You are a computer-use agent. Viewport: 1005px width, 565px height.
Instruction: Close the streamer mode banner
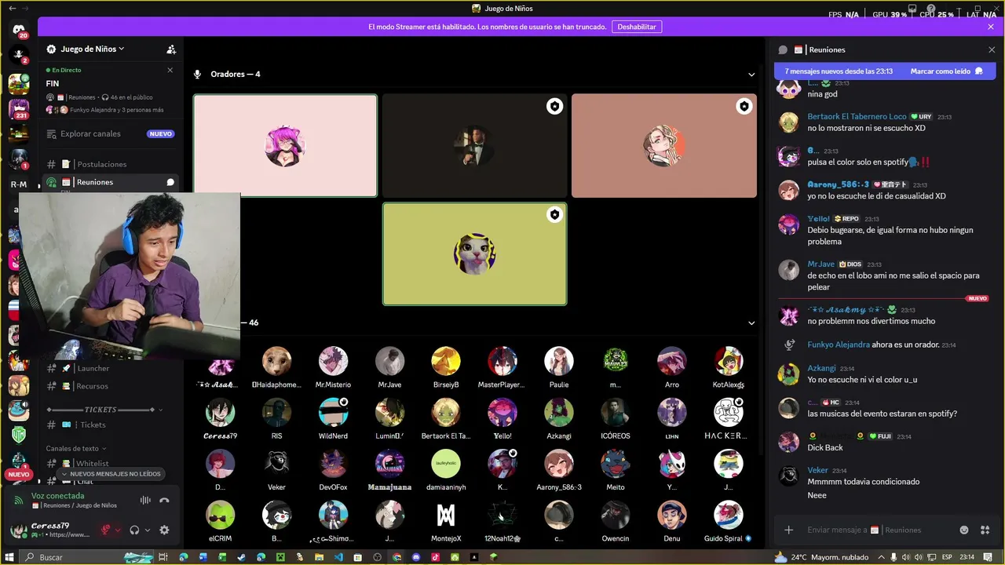tap(991, 27)
